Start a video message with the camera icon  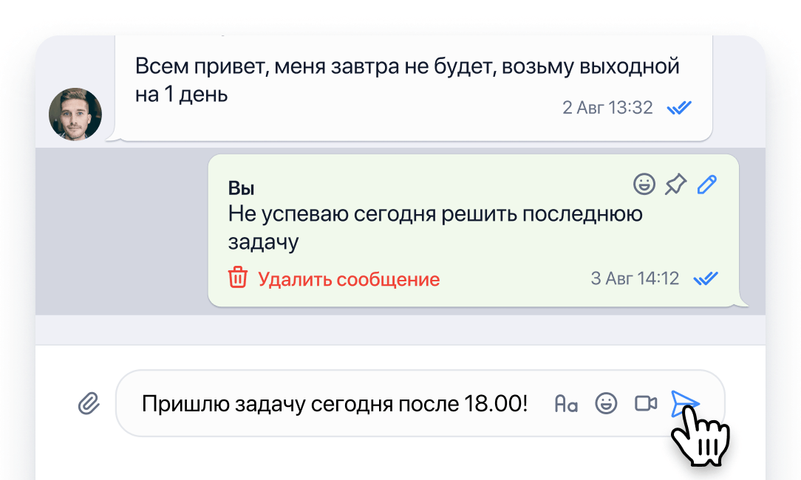(647, 403)
